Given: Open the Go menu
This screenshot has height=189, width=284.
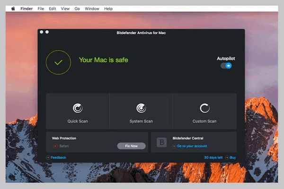Looking at the screenshot, I should (77, 9).
